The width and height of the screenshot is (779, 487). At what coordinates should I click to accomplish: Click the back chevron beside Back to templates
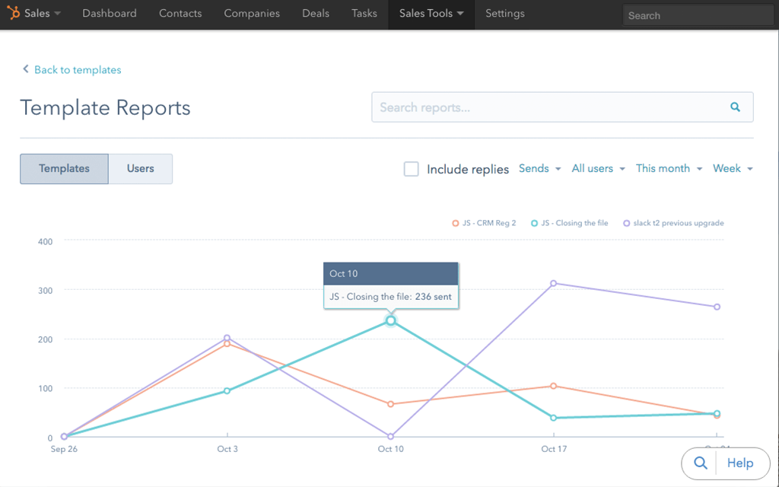click(25, 69)
